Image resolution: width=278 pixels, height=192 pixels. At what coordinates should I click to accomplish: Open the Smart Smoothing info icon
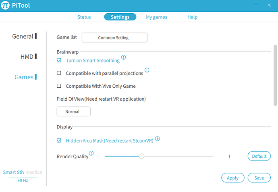pyautogui.click(x=123, y=57)
